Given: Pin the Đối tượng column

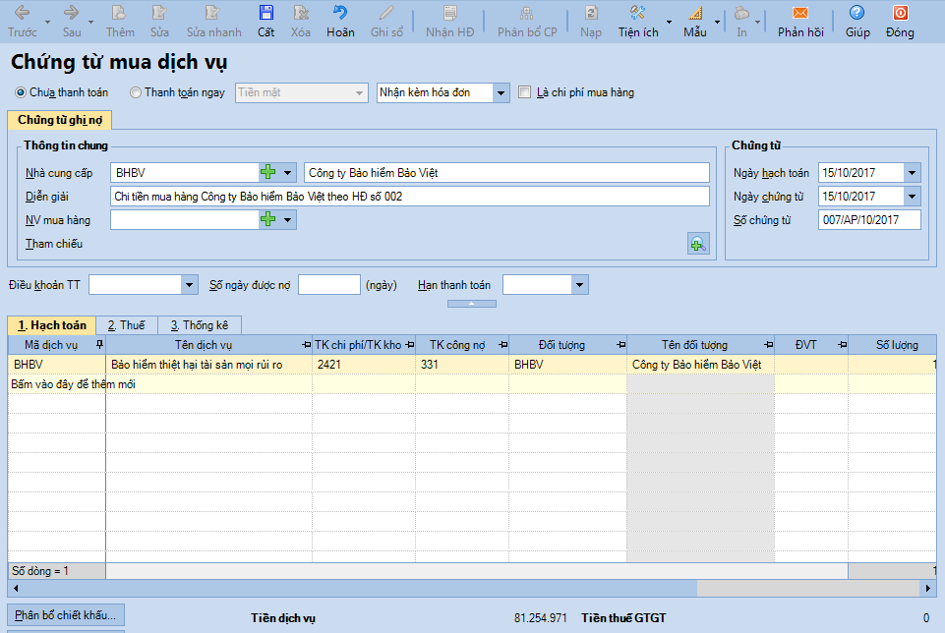Looking at the screenshot, I should coord(620,344).
